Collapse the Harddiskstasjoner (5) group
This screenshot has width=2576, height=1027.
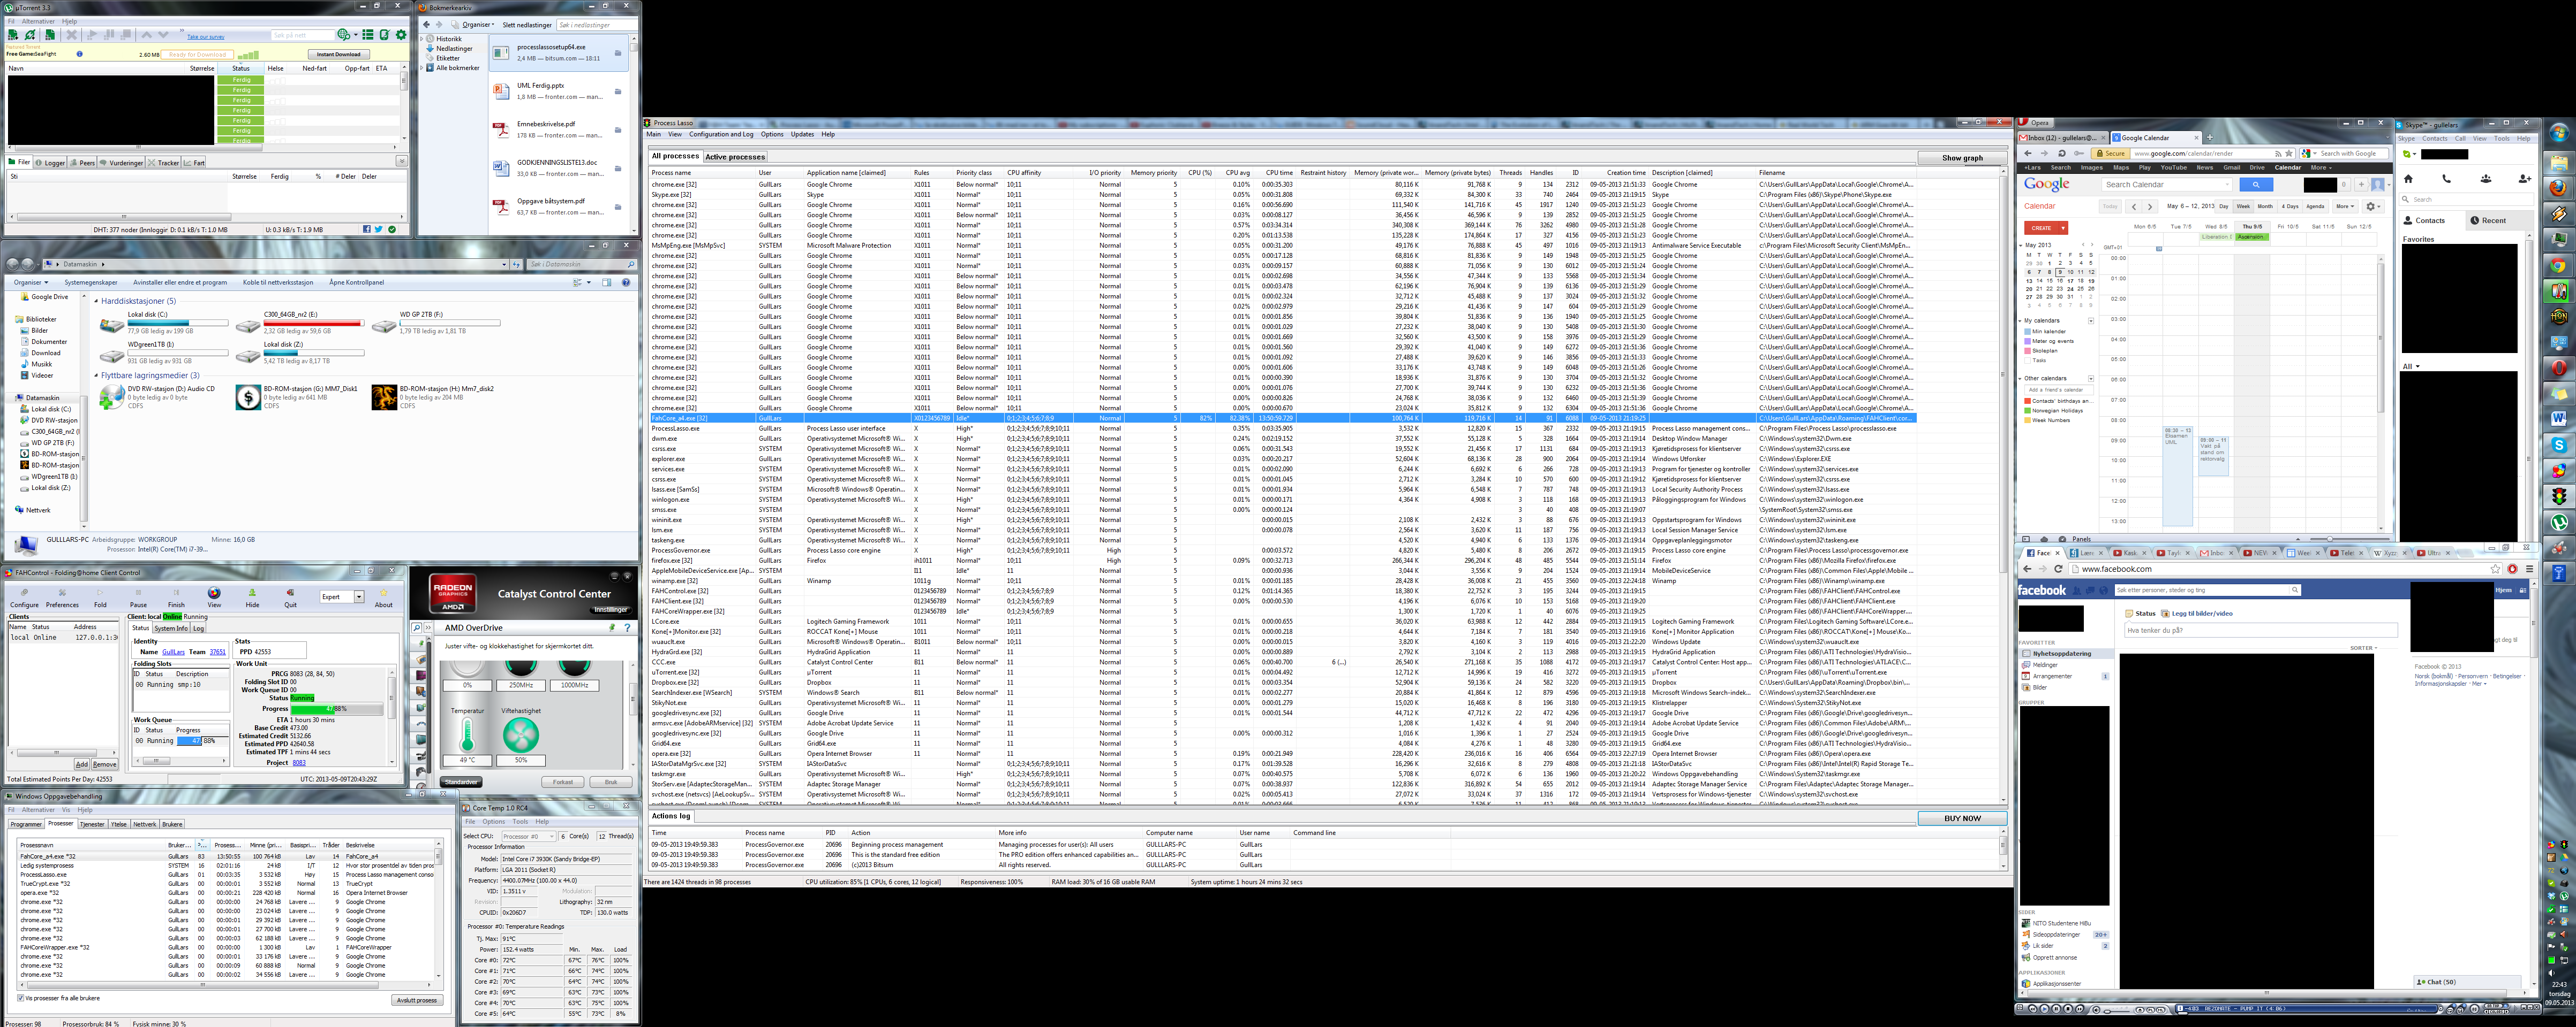[96, 301]
